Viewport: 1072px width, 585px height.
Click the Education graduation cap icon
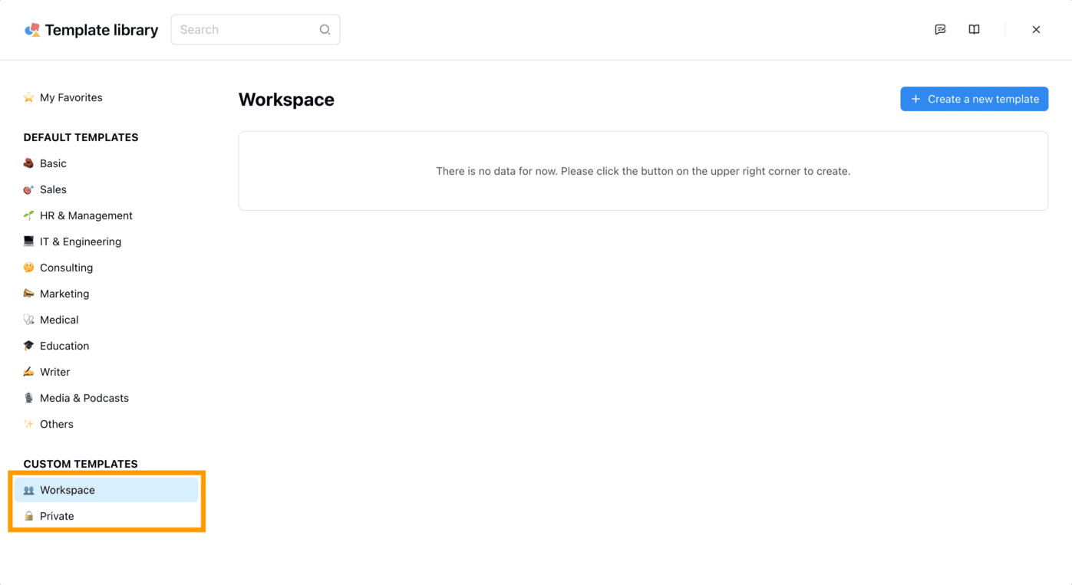point(28,346)
